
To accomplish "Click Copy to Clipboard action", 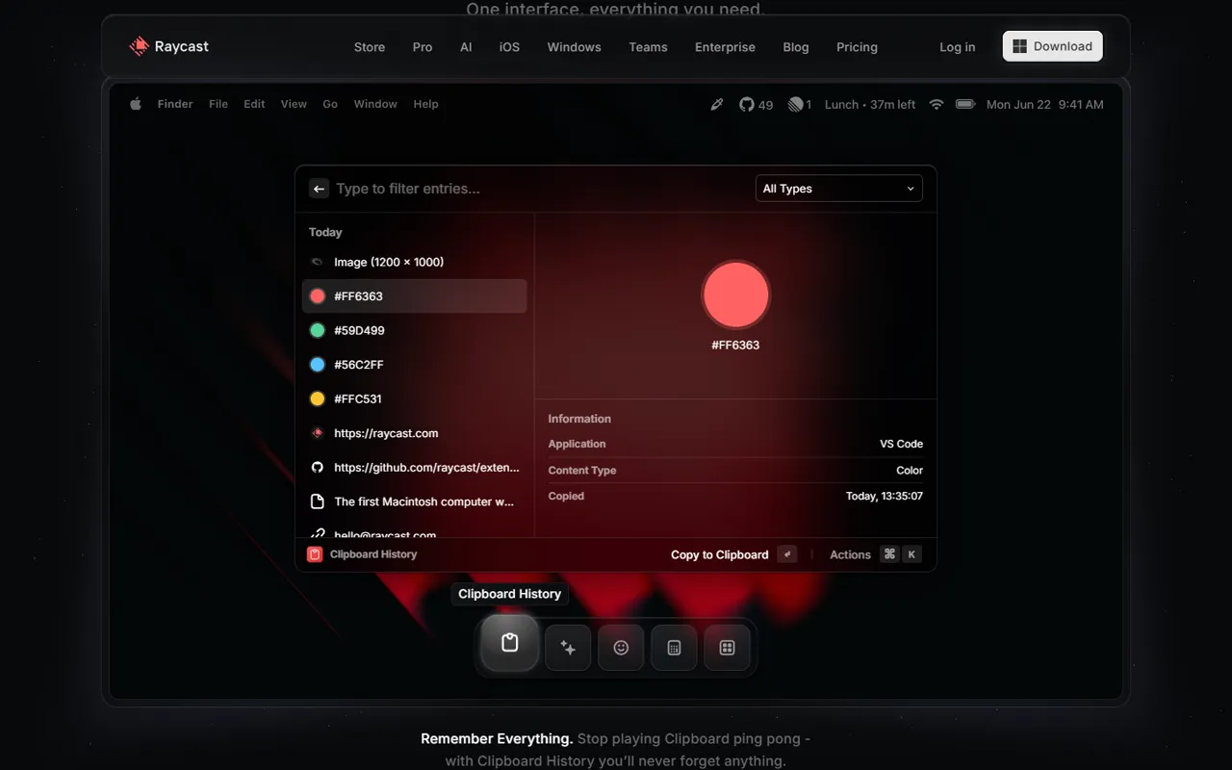I will click(x=733, y=554).
